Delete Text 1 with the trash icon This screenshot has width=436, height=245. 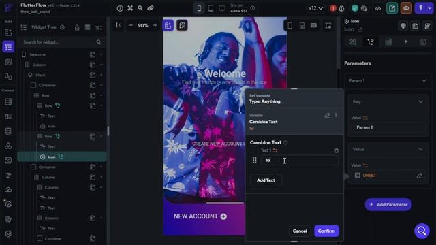pos(337,150)
